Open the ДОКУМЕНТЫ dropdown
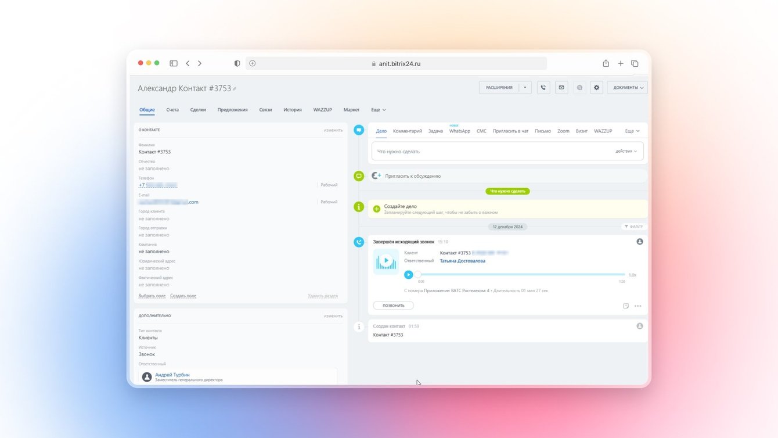This screenshot has width=778, height=438. [627, 88]
